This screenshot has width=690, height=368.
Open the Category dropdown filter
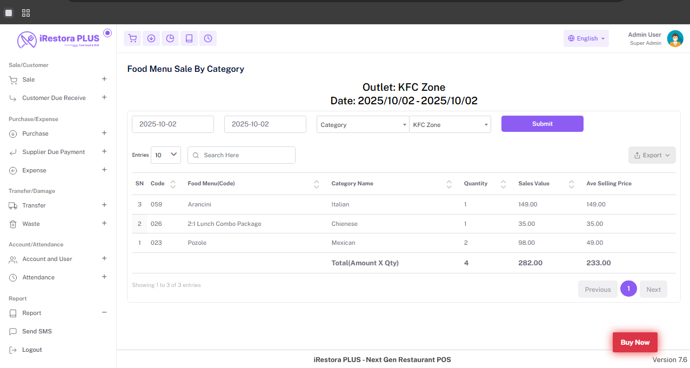[x=363, y=125]
